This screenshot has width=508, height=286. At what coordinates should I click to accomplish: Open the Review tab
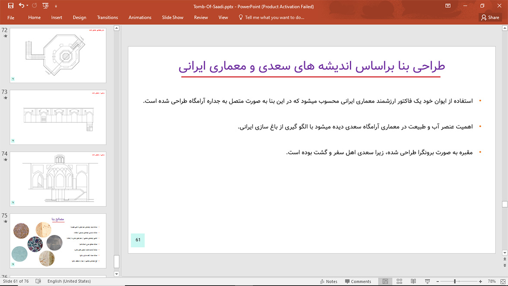click(201, 18)
